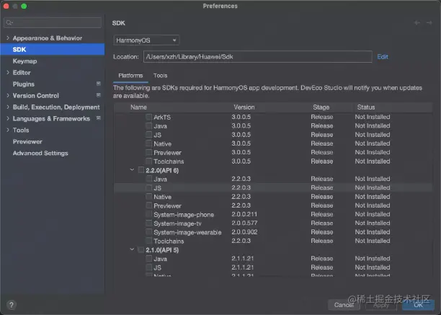
Task: Click the Version column header
Action: coord(244,107)
